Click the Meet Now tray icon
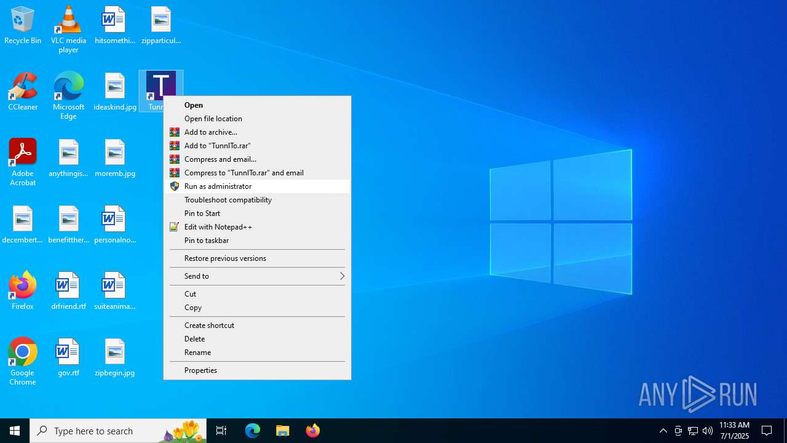This screenshot has width=787, height=443. (x=678, y=431)
